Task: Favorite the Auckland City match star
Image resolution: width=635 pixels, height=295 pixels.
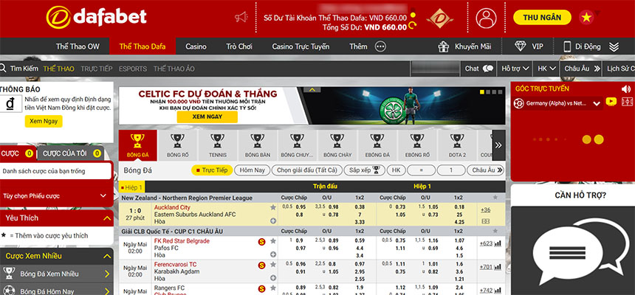Action: click(x=273, y=209)
